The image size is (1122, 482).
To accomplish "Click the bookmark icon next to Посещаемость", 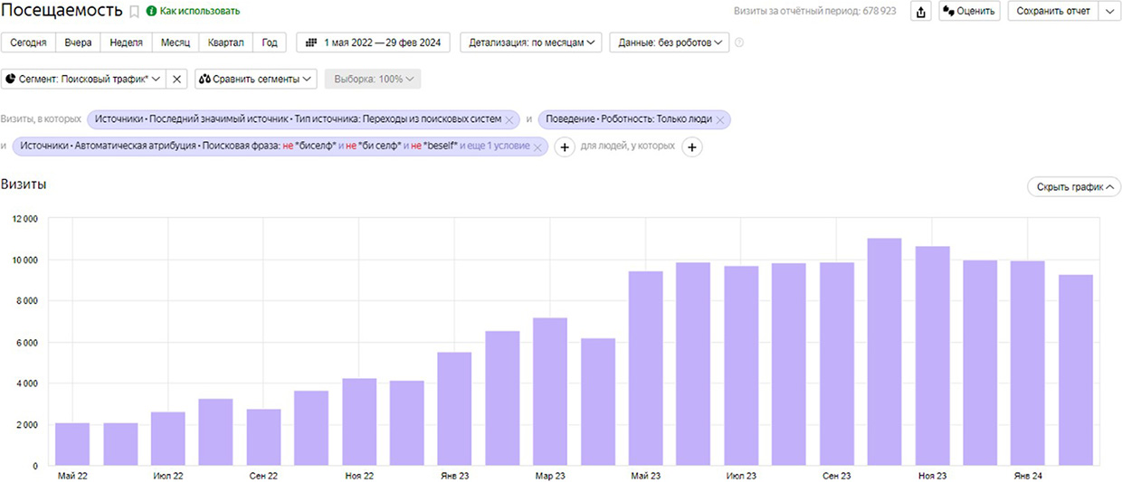I will click(x=135, y=12).
